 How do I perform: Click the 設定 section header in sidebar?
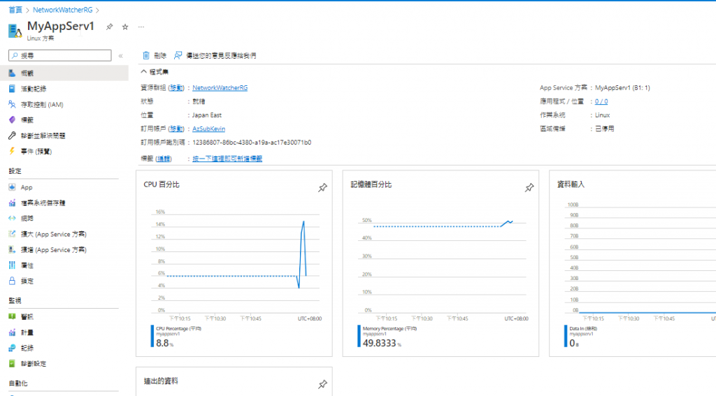[x=15, y=171]
